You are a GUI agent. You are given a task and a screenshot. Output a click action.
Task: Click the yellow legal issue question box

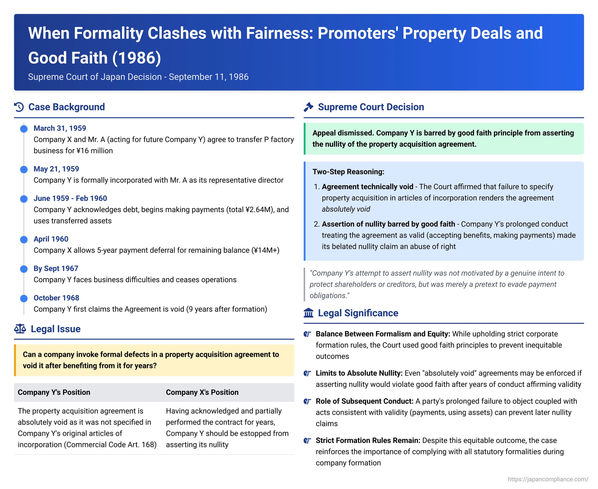click(154, 360)
